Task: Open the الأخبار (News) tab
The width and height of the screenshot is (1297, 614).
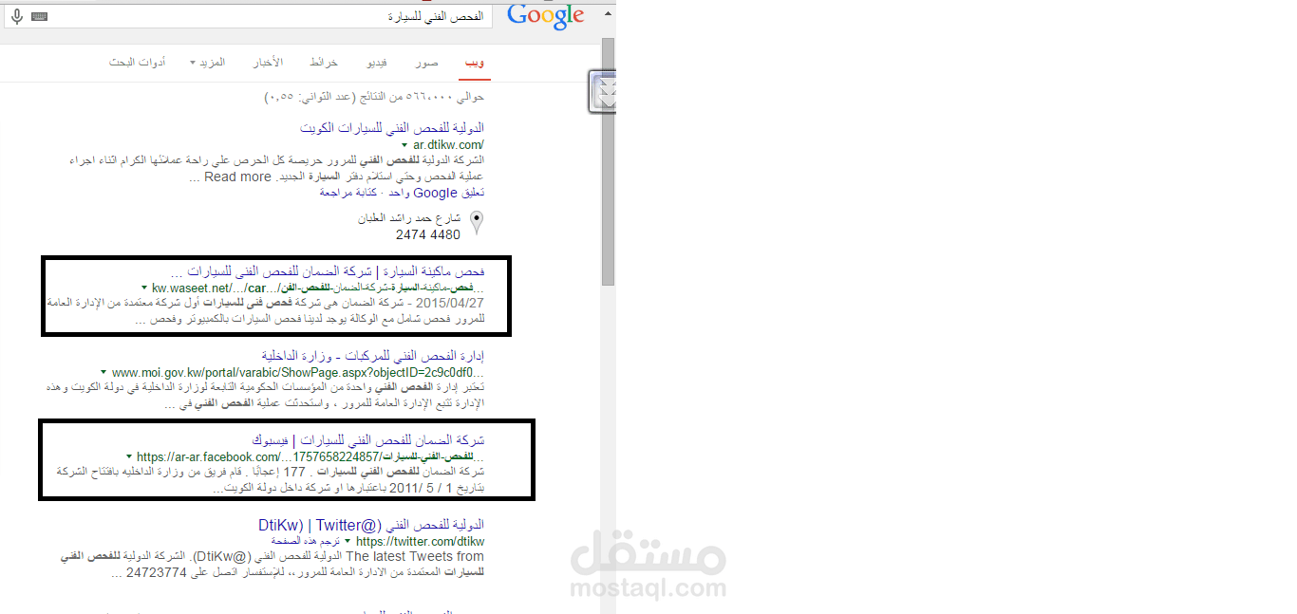Action: coord(268,63)
